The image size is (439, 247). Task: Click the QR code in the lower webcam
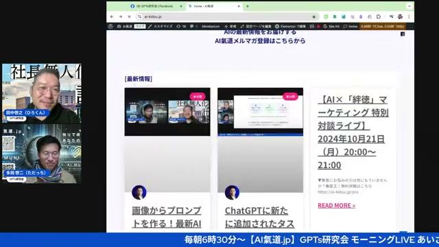pyautogui.click(x=9, y=143)
